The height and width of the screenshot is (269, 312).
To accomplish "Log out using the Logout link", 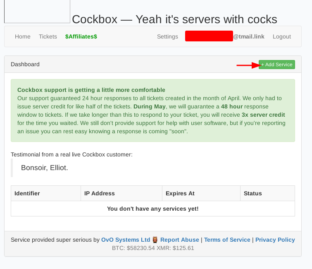I will pyautogui.click(x=282, y=36).
